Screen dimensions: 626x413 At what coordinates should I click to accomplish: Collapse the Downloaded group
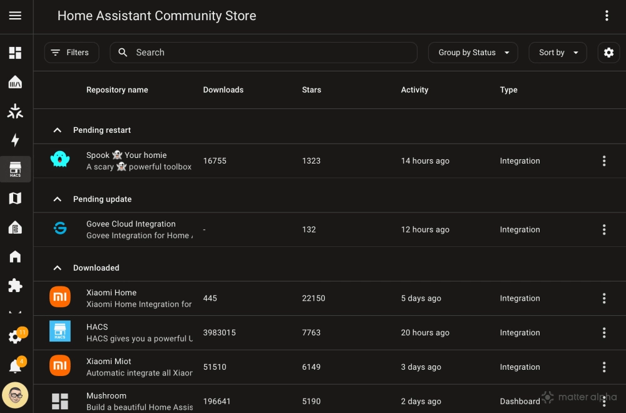pyautogui.click(x=58, y=268)
